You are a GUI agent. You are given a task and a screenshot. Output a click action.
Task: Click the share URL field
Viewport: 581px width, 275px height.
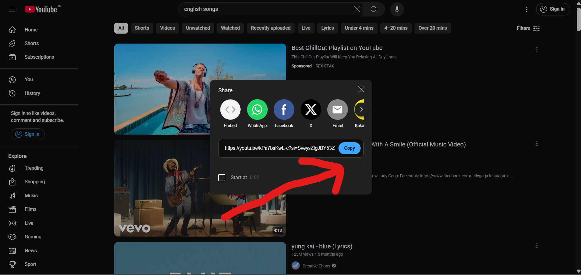pyautogui.click(x=280, y=148)
